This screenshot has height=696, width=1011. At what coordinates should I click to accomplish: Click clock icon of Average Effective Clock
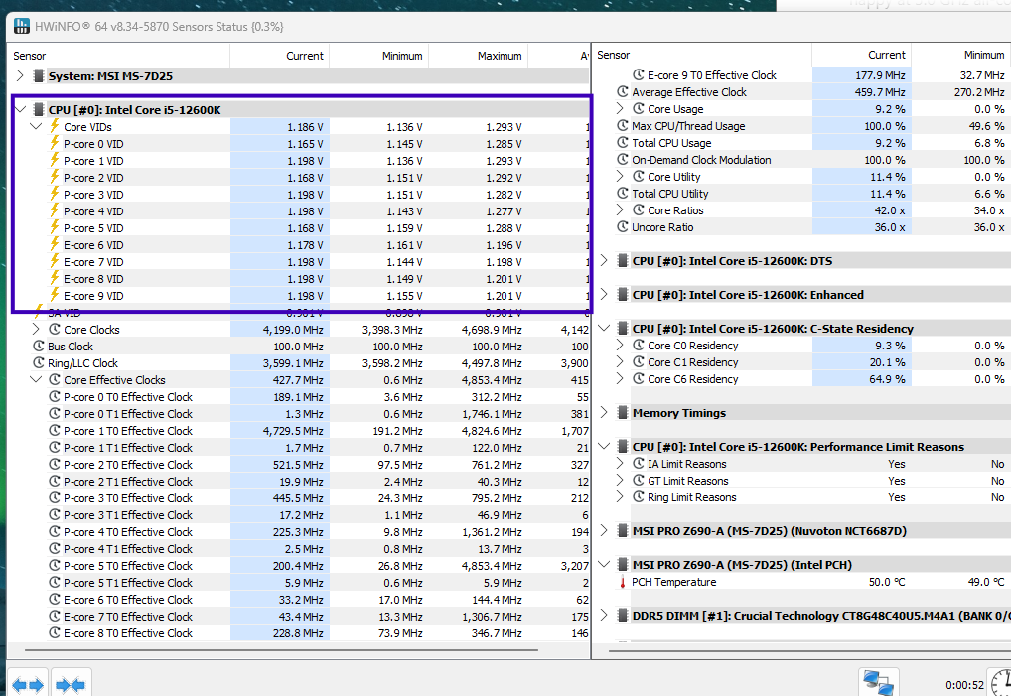pos(623,92)
